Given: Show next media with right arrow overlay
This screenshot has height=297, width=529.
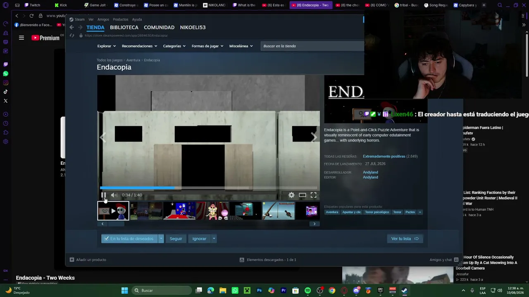Looking at the screenshot, I should coord(314,137).
